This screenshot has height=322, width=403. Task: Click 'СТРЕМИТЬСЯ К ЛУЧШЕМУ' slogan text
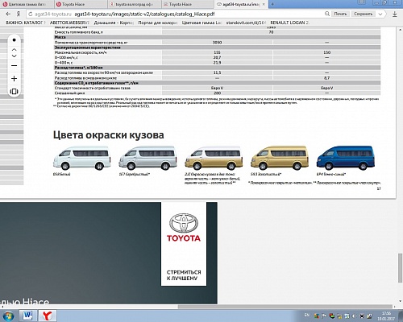click(x=184, y=275)
